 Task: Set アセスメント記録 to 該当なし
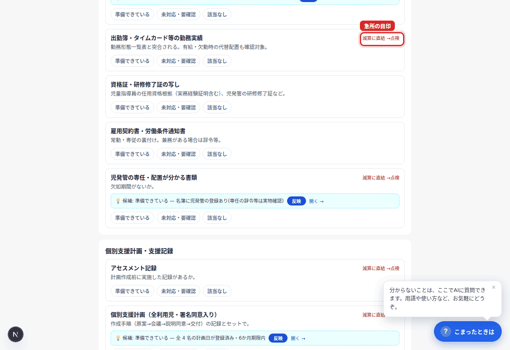pos(217,291)
